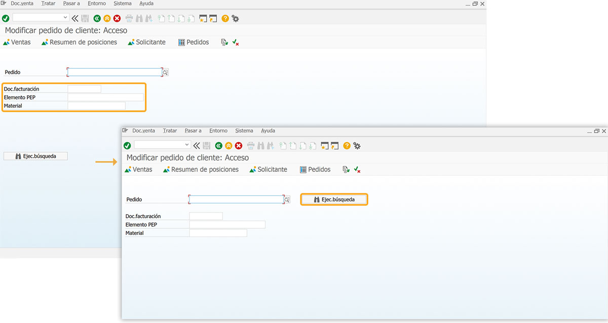Click green Enter checkmark in back window
608x323 pixels.
[x=6, y=18]
